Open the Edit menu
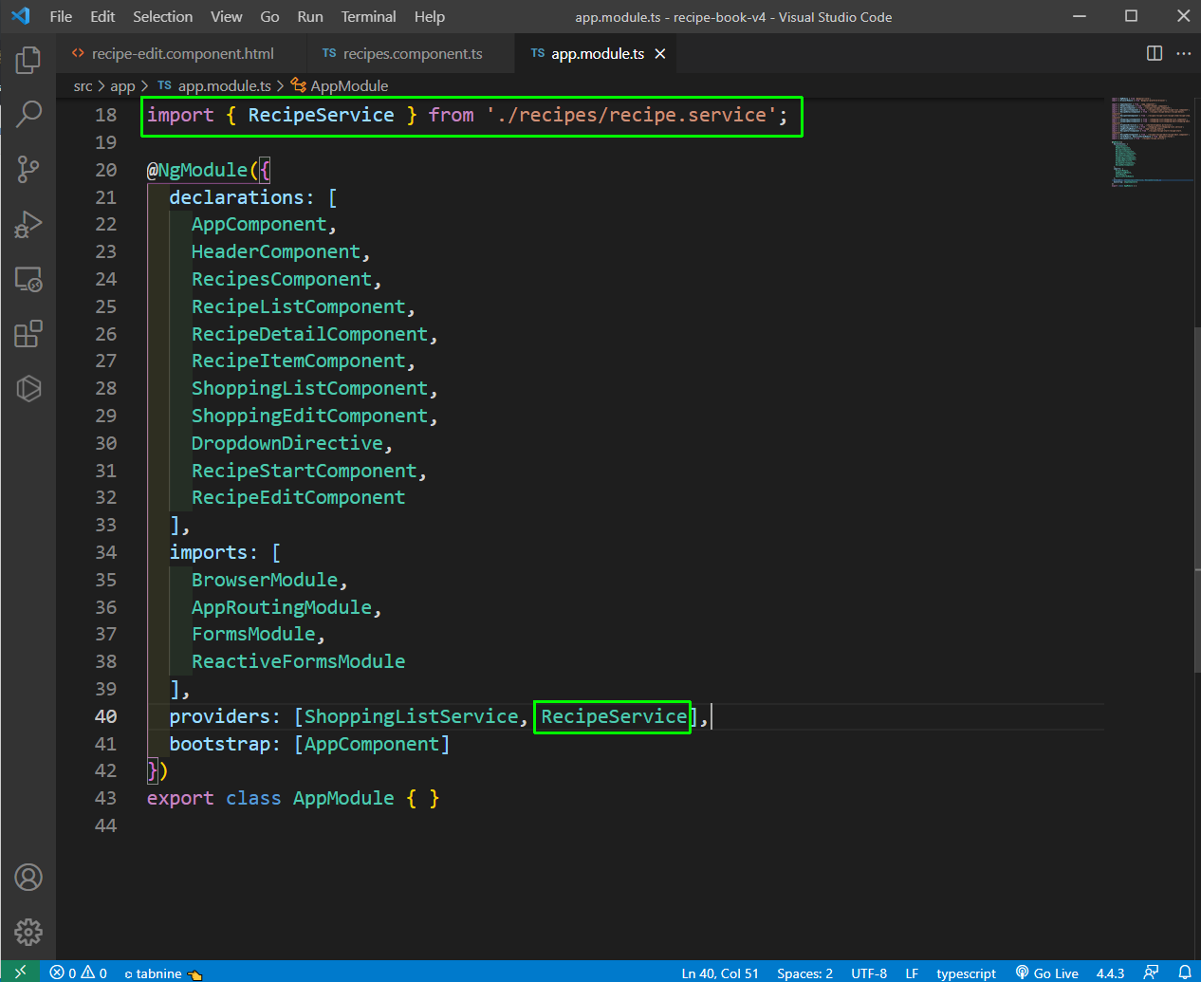Viewport: 1201px width, 982px height. point(102,16)
